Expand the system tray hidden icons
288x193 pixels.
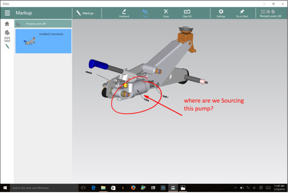click(235, 188)
